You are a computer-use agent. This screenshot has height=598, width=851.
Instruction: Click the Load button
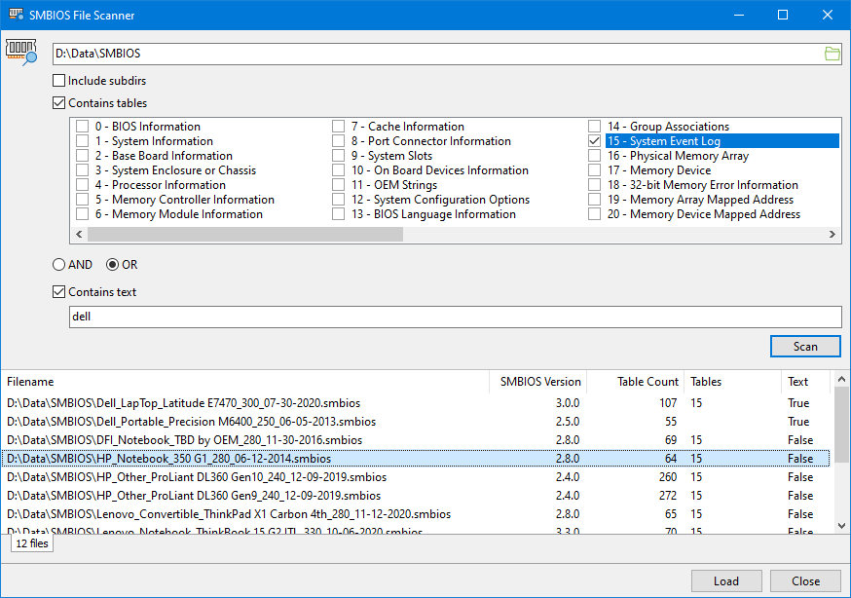click(726, 581)
